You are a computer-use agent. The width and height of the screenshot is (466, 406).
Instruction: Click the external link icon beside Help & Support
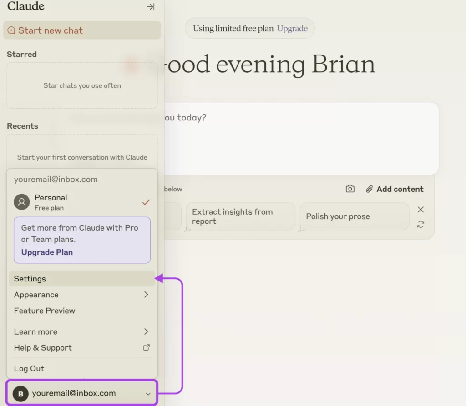(x=147, y=347)
